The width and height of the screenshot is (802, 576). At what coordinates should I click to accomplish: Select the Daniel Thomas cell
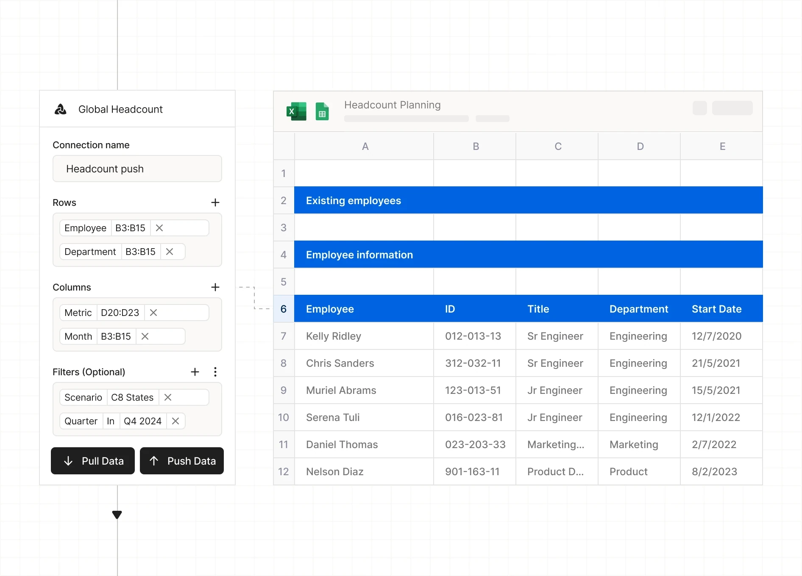pyautogui.click(x=364, y=444)
